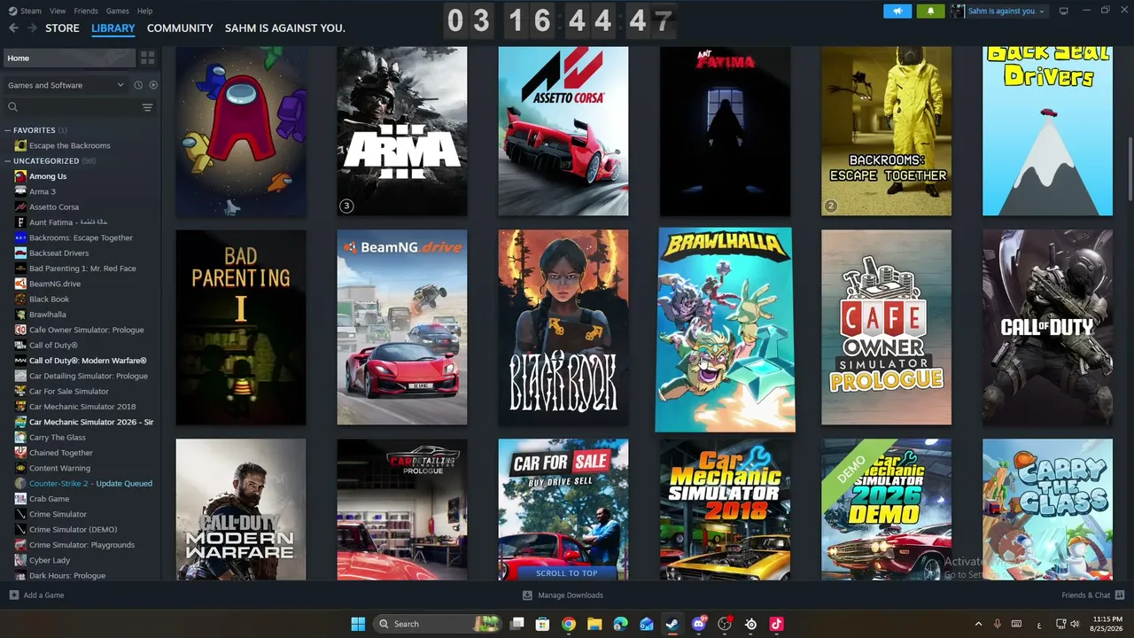Open Google Chrome from the taskbar
The width and height of the screenshot is (1134, 638).
coord(569,624)
